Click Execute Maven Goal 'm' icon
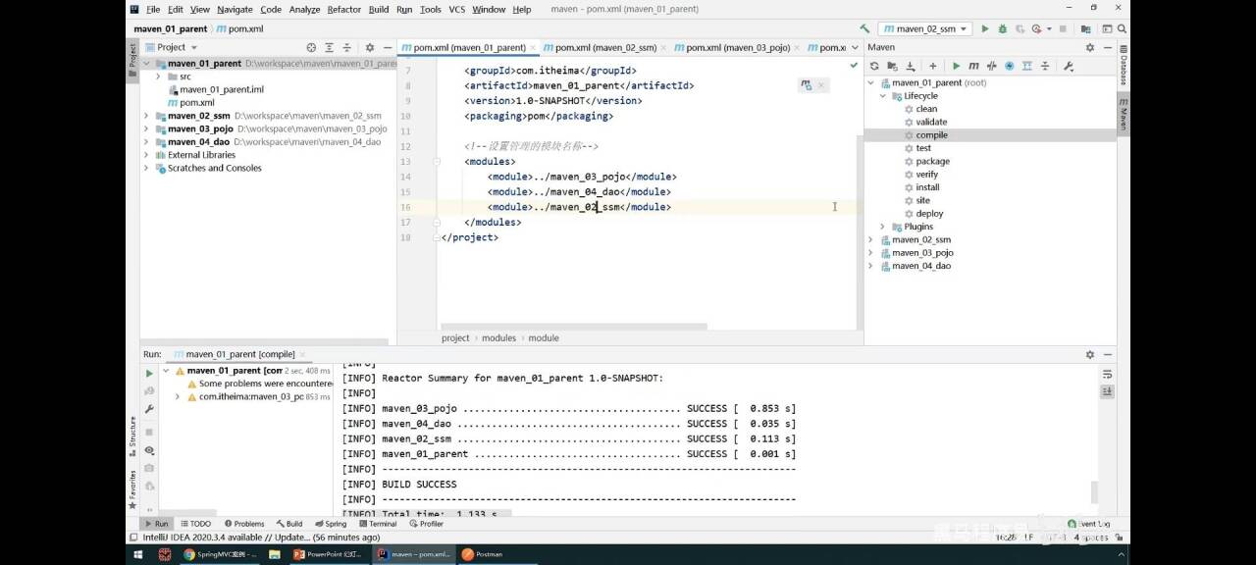Screen dimensions: 1256x565 click(x=973, y=66)
